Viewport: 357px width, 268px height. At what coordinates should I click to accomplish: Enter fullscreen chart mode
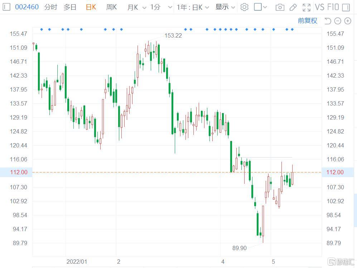[307, 7]
